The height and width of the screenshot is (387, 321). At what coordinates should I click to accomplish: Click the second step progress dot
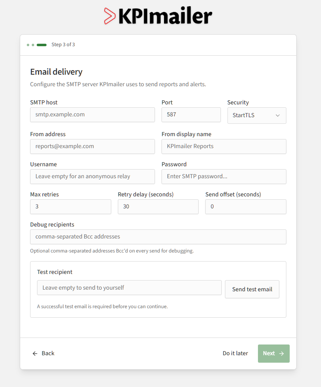coord(33,45)
